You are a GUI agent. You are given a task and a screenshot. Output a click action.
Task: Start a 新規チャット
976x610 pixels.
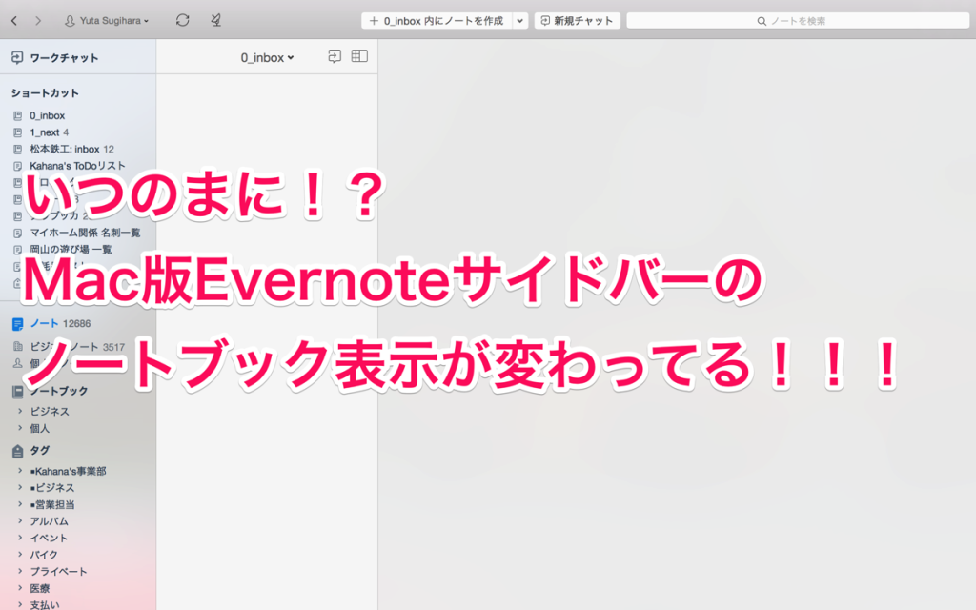point(577,21)
